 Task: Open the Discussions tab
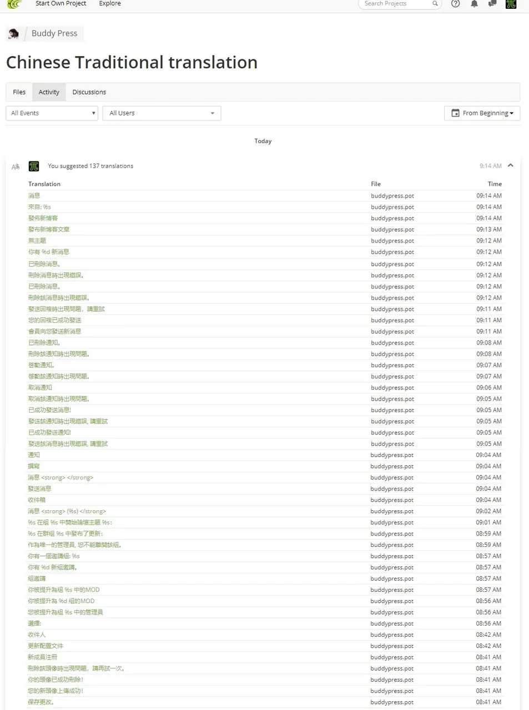[89, 92]
